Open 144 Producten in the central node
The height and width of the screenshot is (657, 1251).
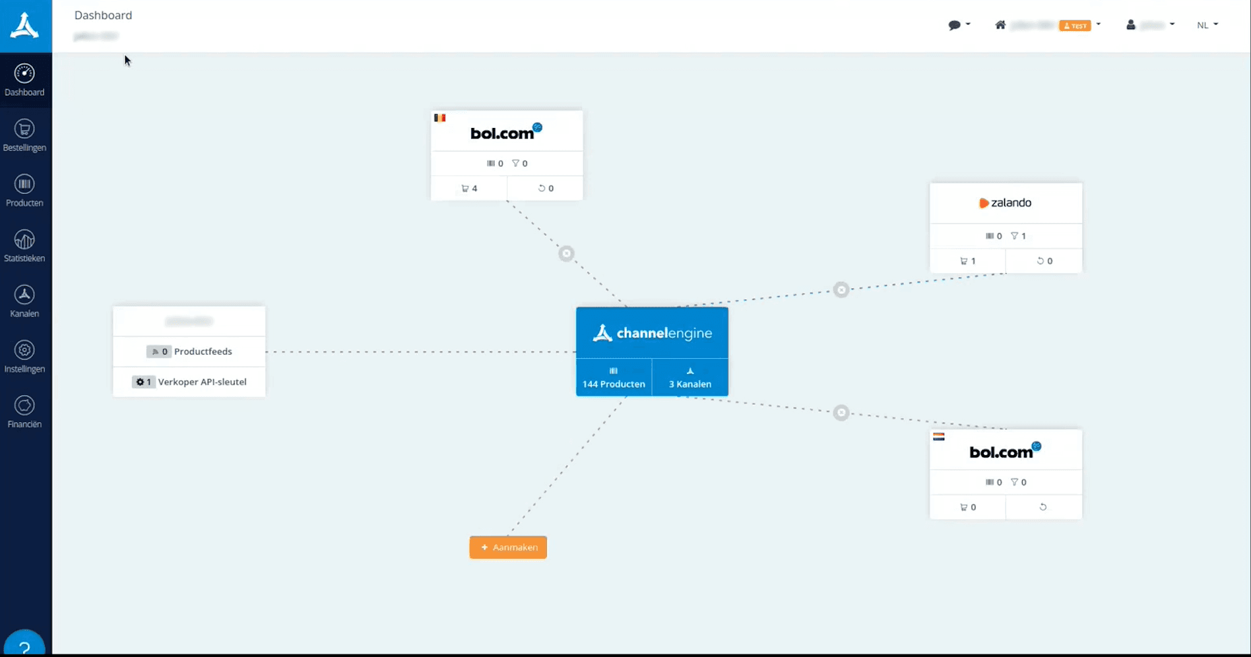(x=614, y=377)
